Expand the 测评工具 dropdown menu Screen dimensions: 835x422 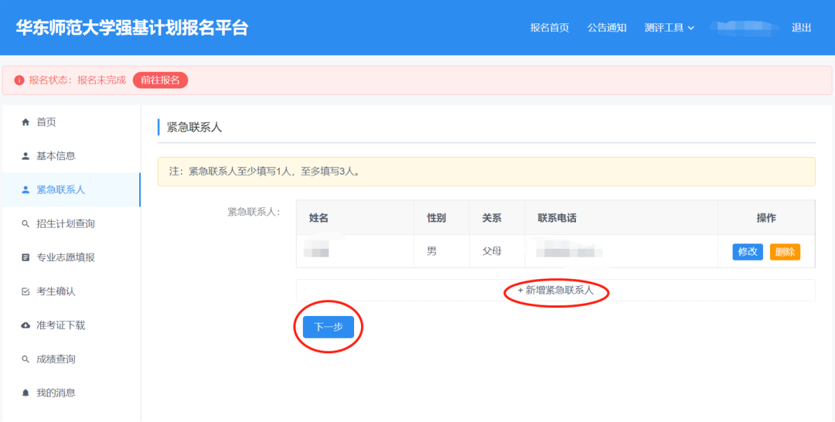pyautogui.click(x=669, y=28)
